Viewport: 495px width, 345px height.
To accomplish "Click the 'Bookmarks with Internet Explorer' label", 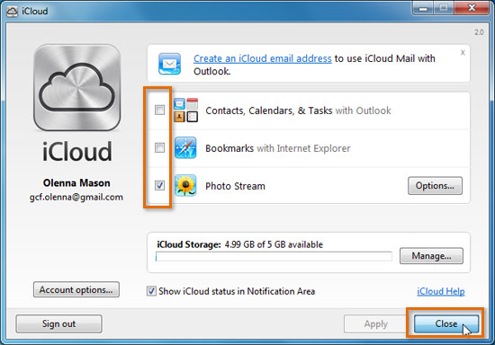I will click(278, 148).
